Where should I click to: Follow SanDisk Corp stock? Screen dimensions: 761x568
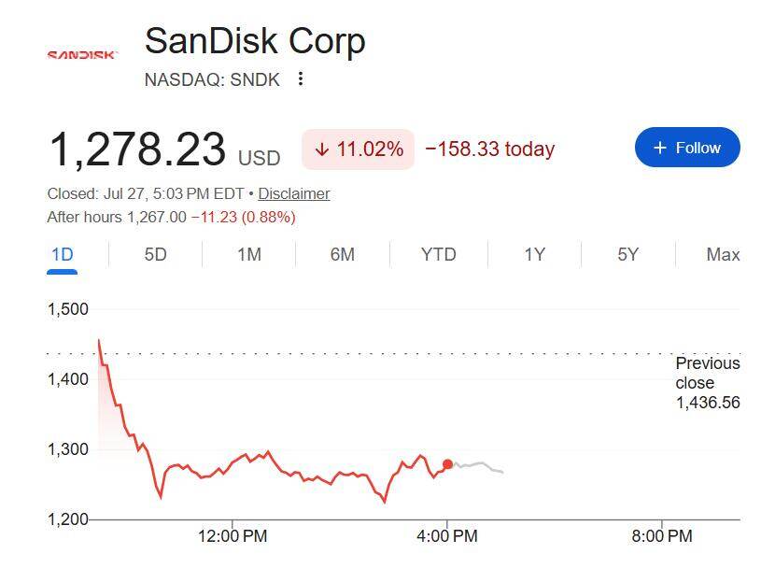687,147
